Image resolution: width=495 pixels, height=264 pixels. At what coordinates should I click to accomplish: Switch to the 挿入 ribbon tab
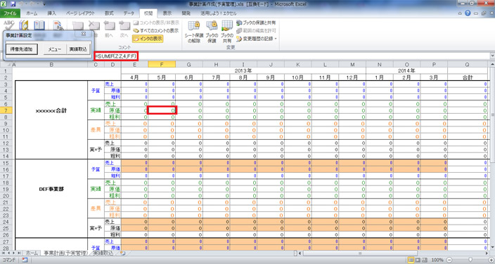pos(51,13)
